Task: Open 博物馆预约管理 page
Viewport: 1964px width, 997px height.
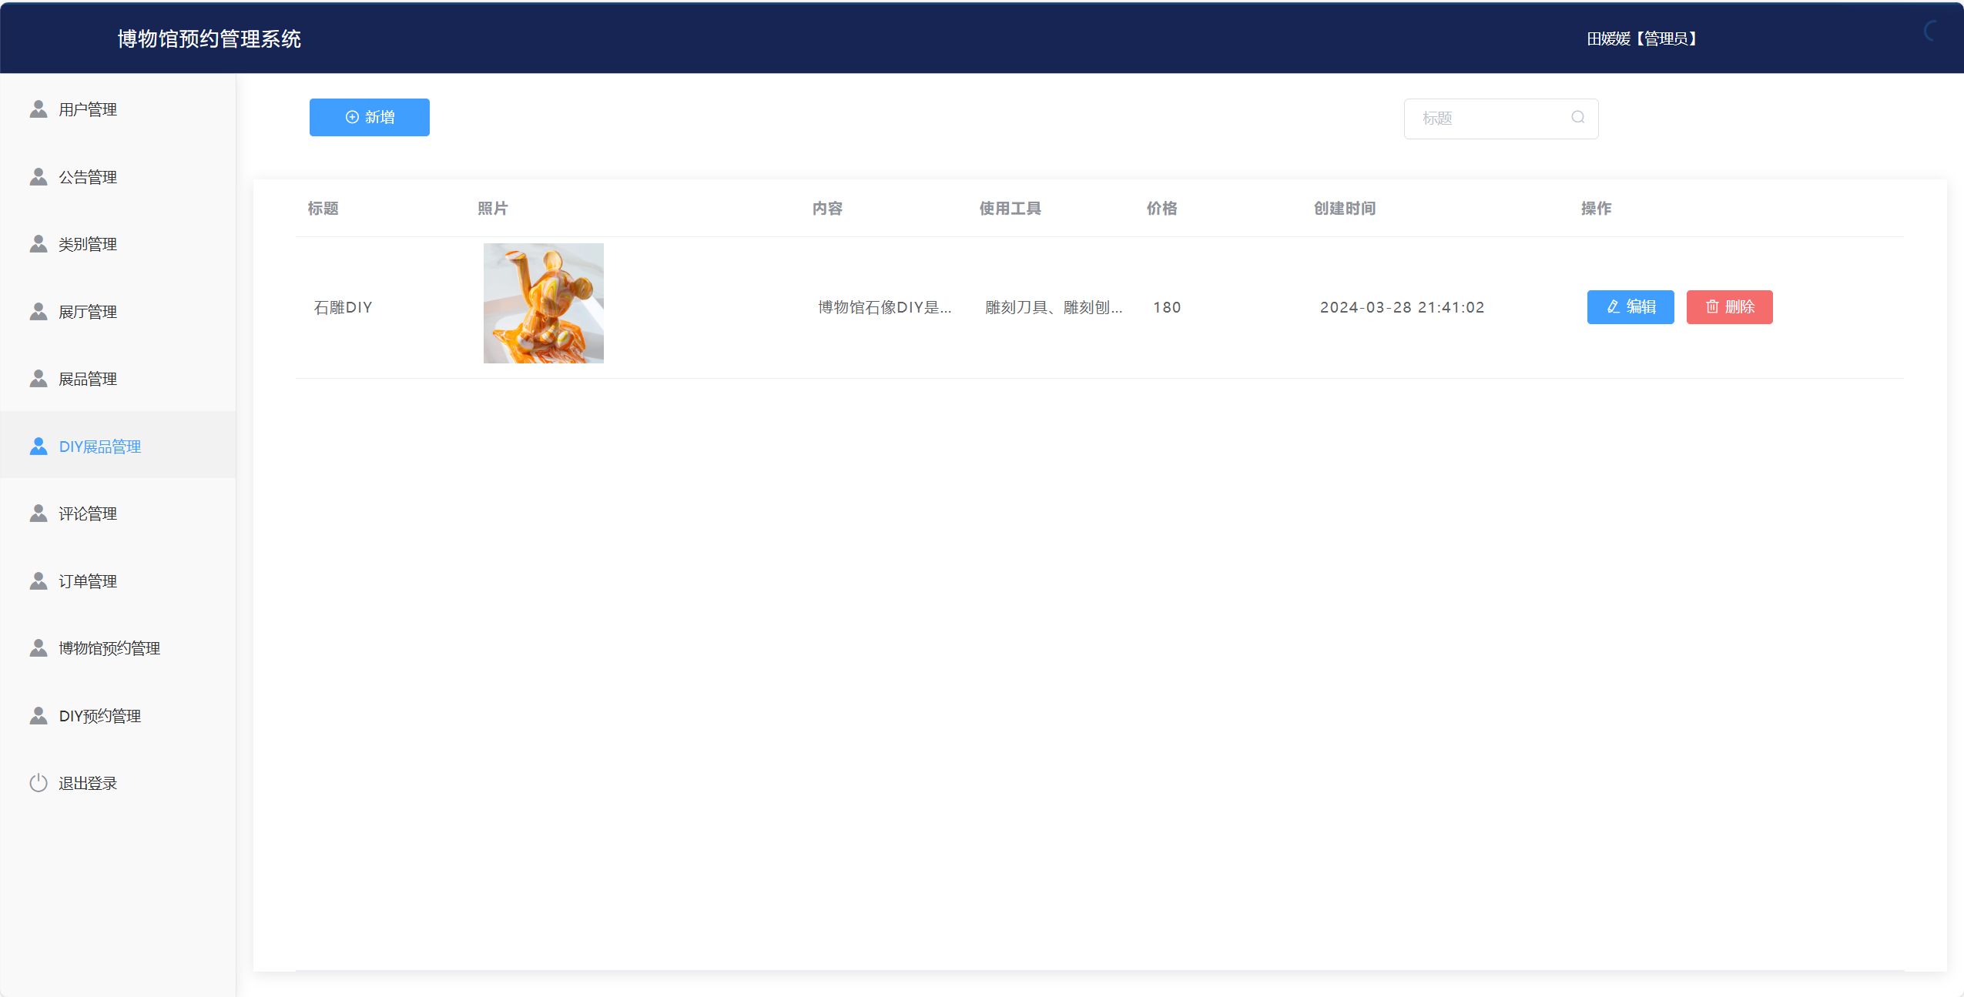Action: tap(109, 648)
